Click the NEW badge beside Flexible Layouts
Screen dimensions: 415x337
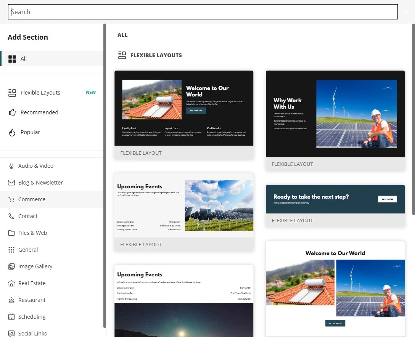[x=91, y=92]
